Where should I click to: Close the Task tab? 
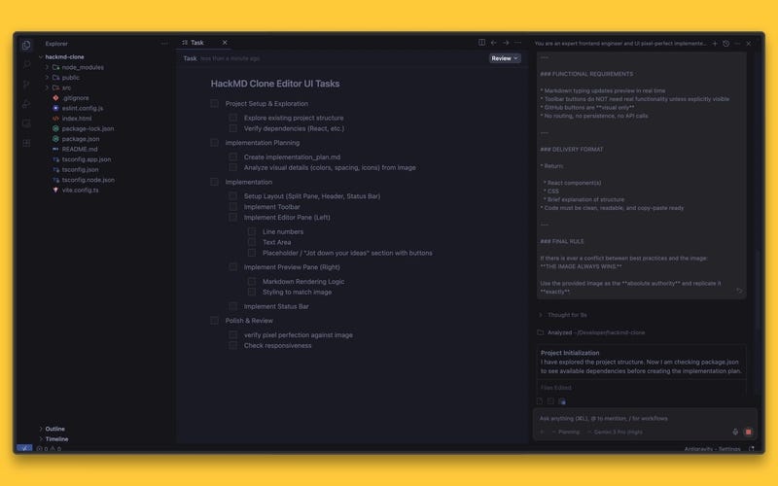tap(225, 43)
